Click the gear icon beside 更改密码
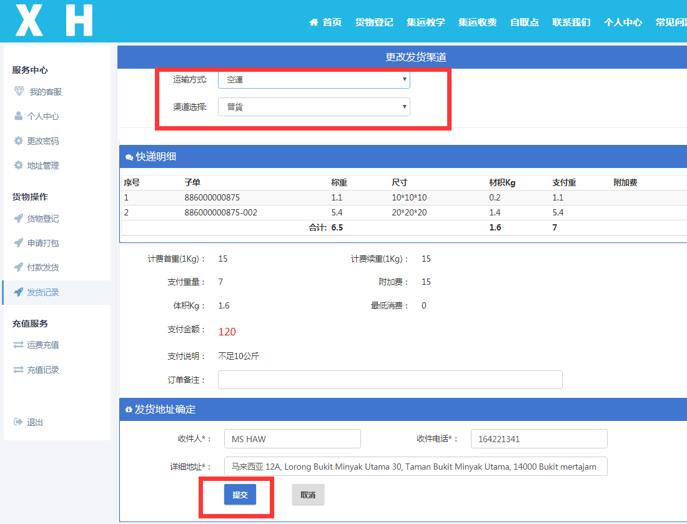 point(19,141)
